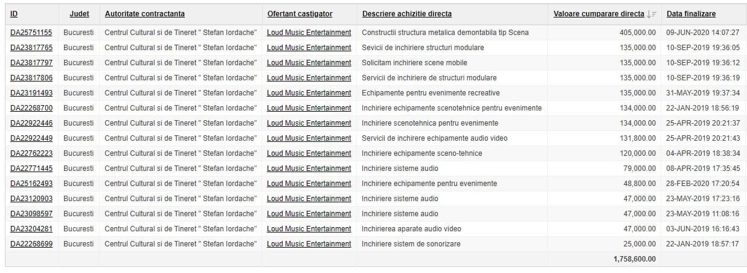Select the Inchirierea aparate audio video description
747x273 pixels.
[x=411, y=229]
